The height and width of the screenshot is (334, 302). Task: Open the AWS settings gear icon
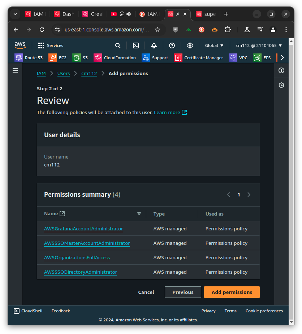[x=190, y=45]
